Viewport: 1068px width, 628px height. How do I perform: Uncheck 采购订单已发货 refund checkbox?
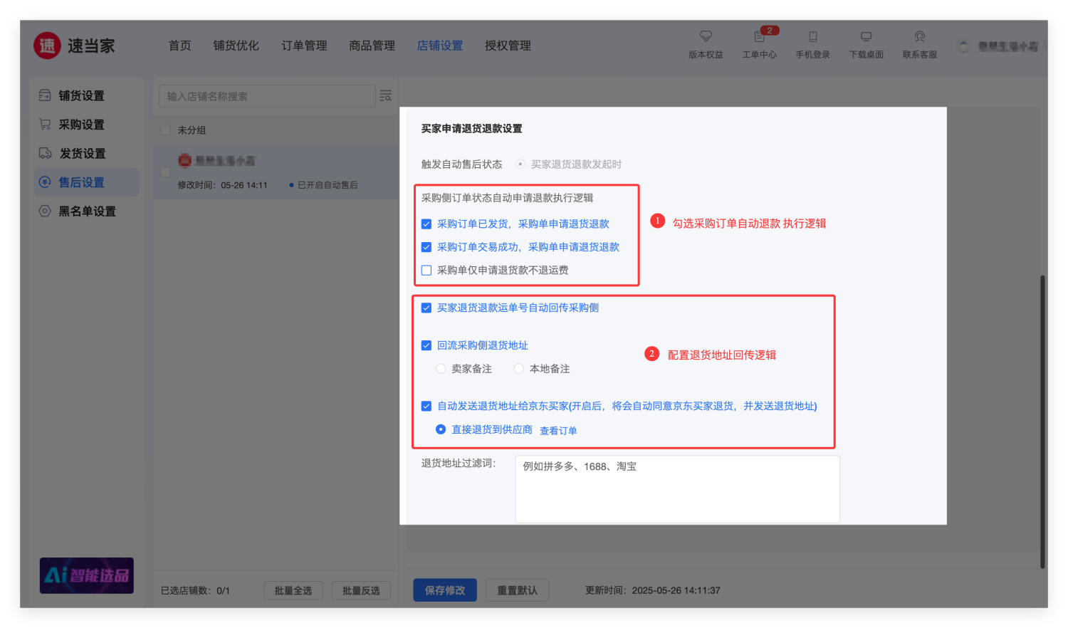426,224
